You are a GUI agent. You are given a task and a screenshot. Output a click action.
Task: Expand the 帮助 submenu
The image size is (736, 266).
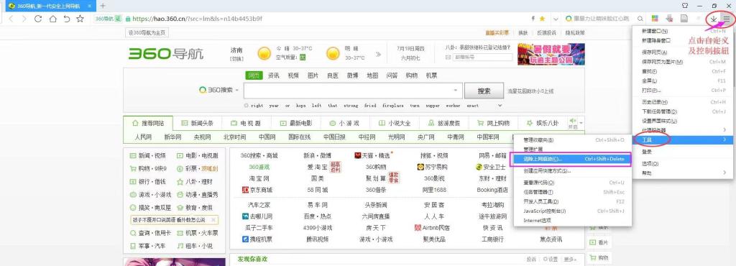[724, 173]
